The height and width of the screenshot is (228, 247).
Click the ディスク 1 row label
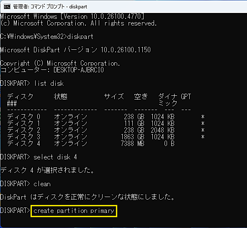click(x=23, y=123)
